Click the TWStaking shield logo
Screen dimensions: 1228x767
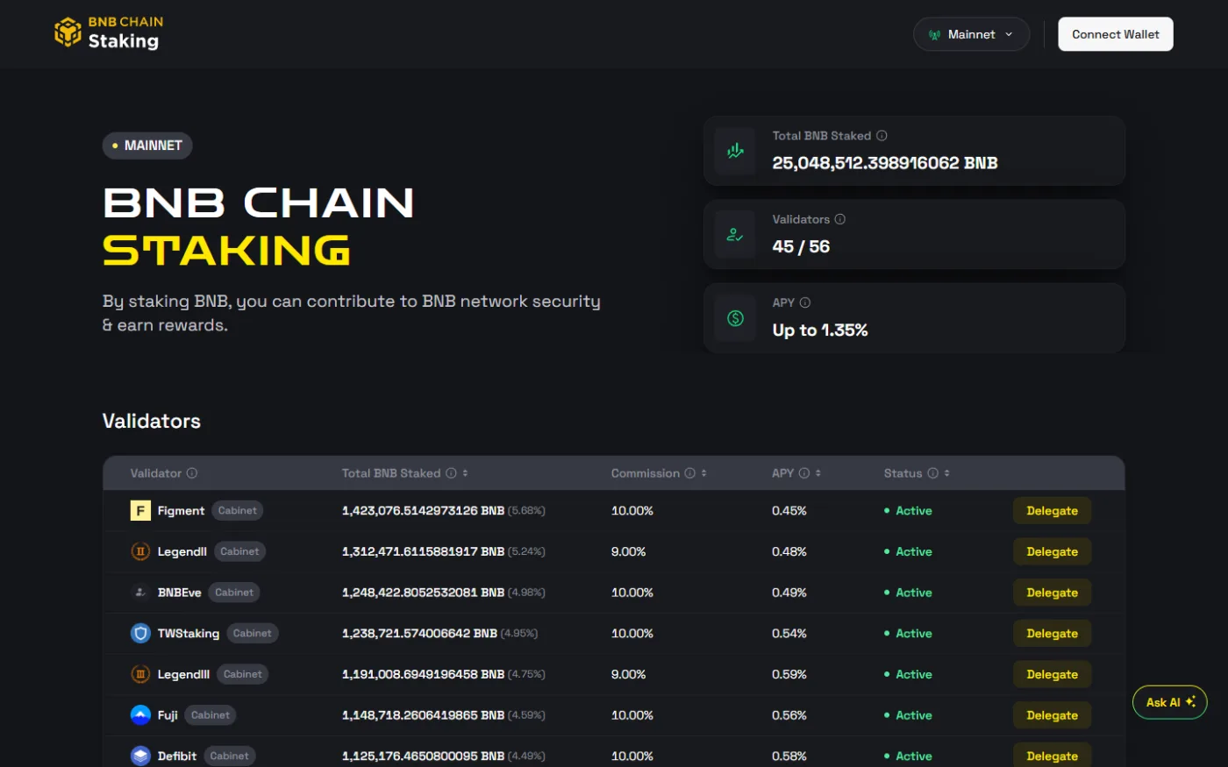click(x=140, y=633)
